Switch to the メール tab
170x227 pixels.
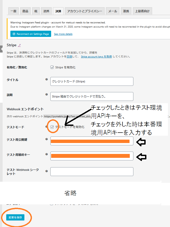click(x=113, y=11)
